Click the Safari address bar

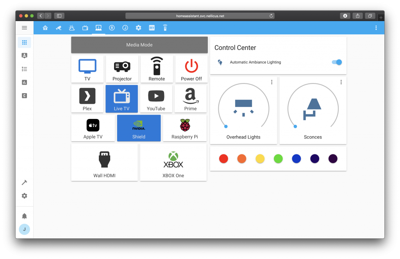pyautogui.click(x=200, y=16)
